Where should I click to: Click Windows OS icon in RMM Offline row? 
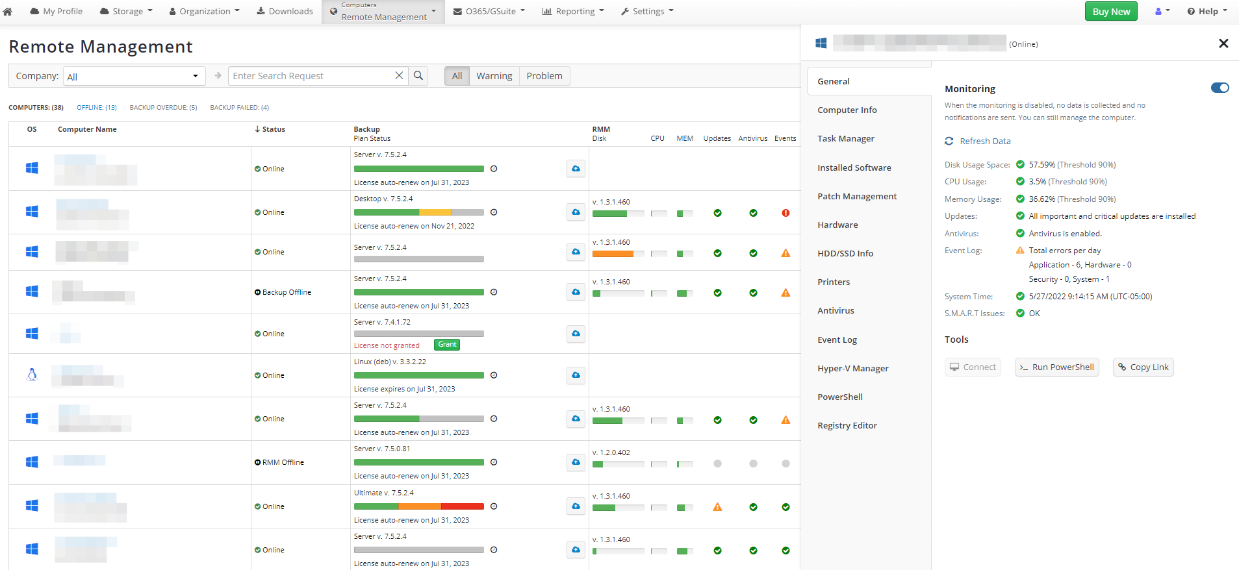[32, 462]
